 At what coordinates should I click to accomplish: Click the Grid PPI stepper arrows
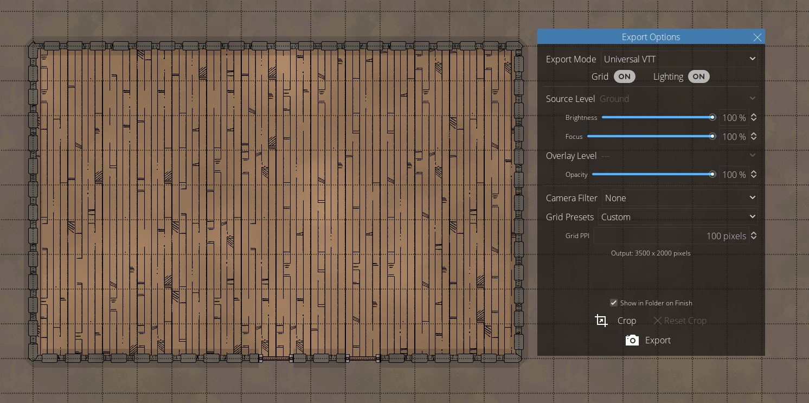coord(754,236)
